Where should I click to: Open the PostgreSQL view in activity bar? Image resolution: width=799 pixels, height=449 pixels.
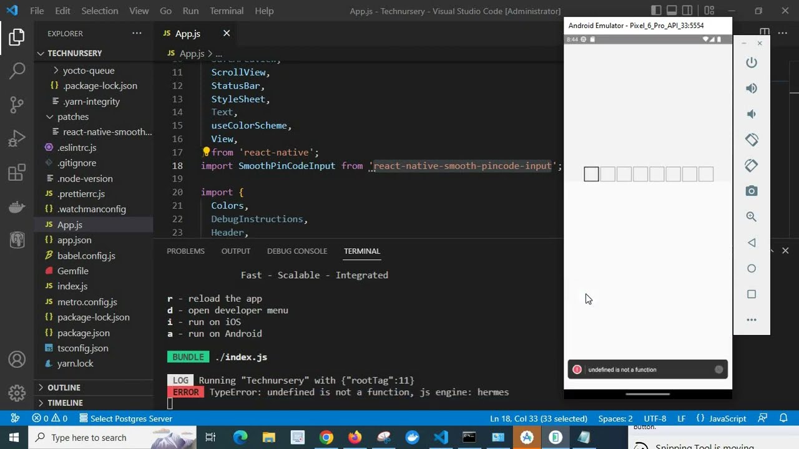pyautogui.click(x=17, y=239)
